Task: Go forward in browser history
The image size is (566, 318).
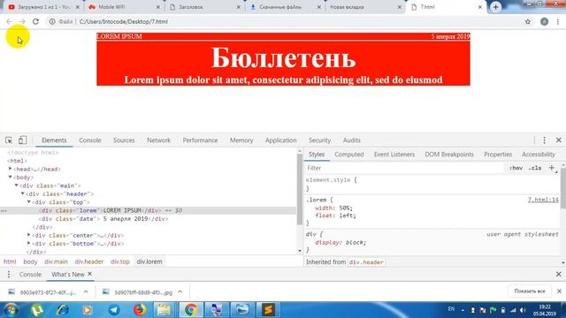Action: pos(22,21)
